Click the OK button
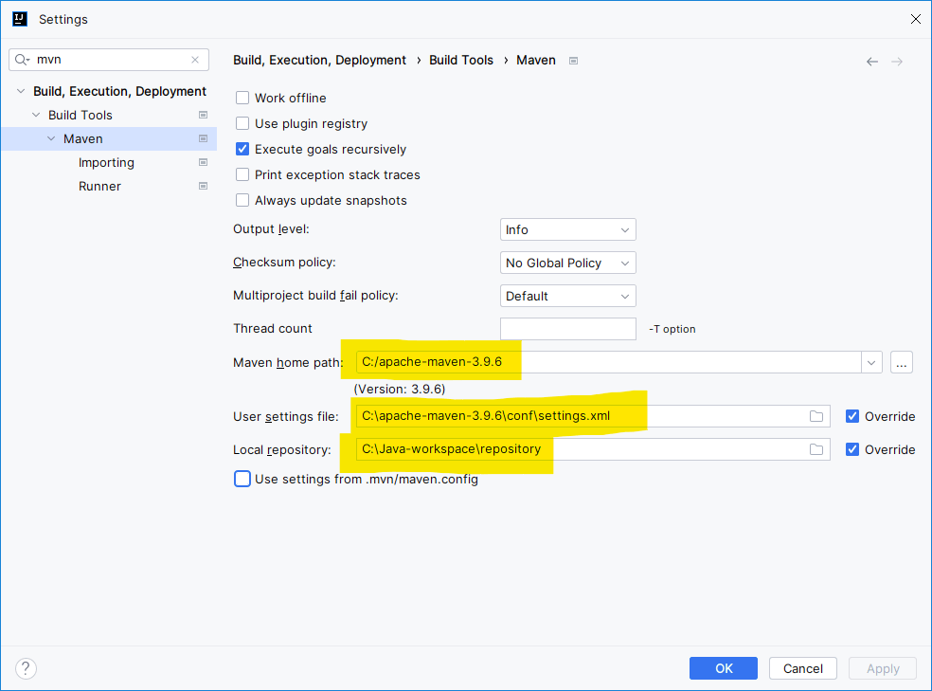Screen dimensions: 932x691 click(724, 668)
